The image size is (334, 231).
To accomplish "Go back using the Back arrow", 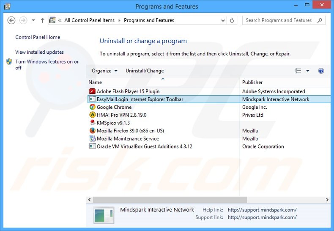I will coord(11,20).
